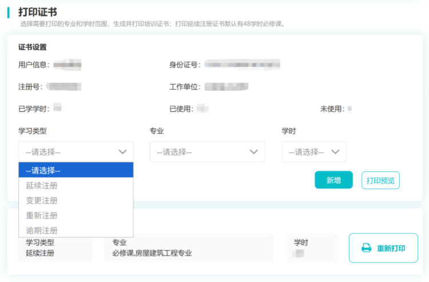
Task: Expand the 专业 select box
Action: (x=206, y=152)
